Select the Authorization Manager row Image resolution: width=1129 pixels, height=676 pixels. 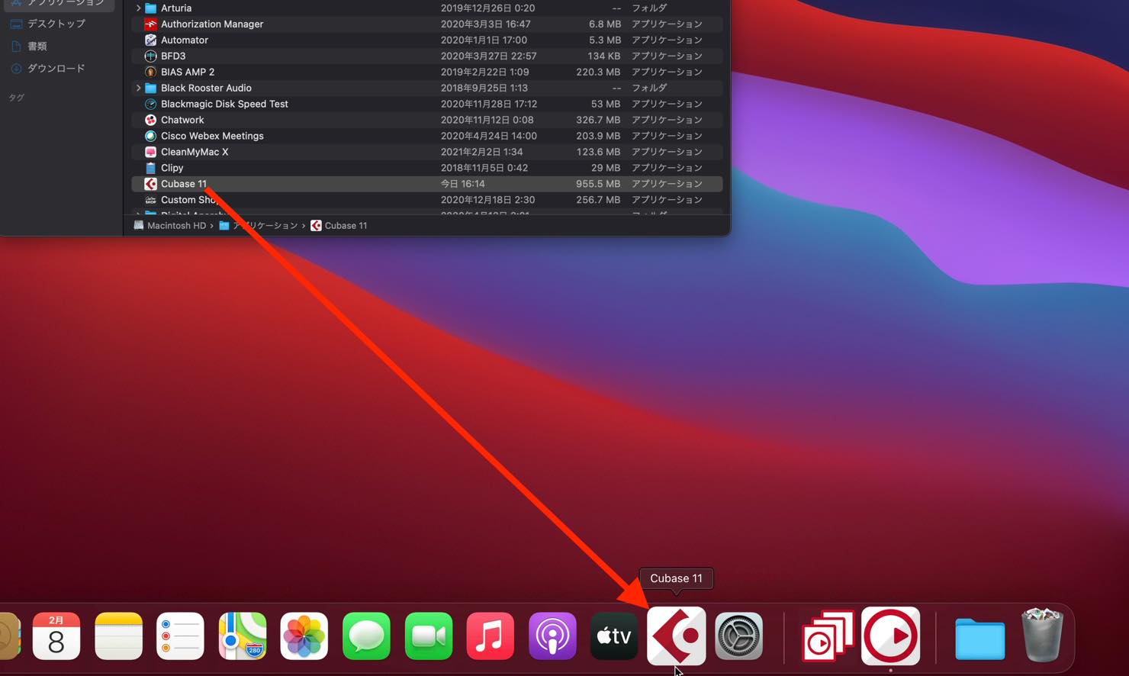[426, 24]
